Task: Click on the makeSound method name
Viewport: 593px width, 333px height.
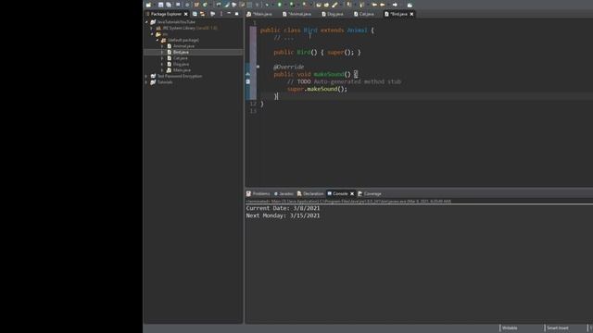Action: point(329,74)
